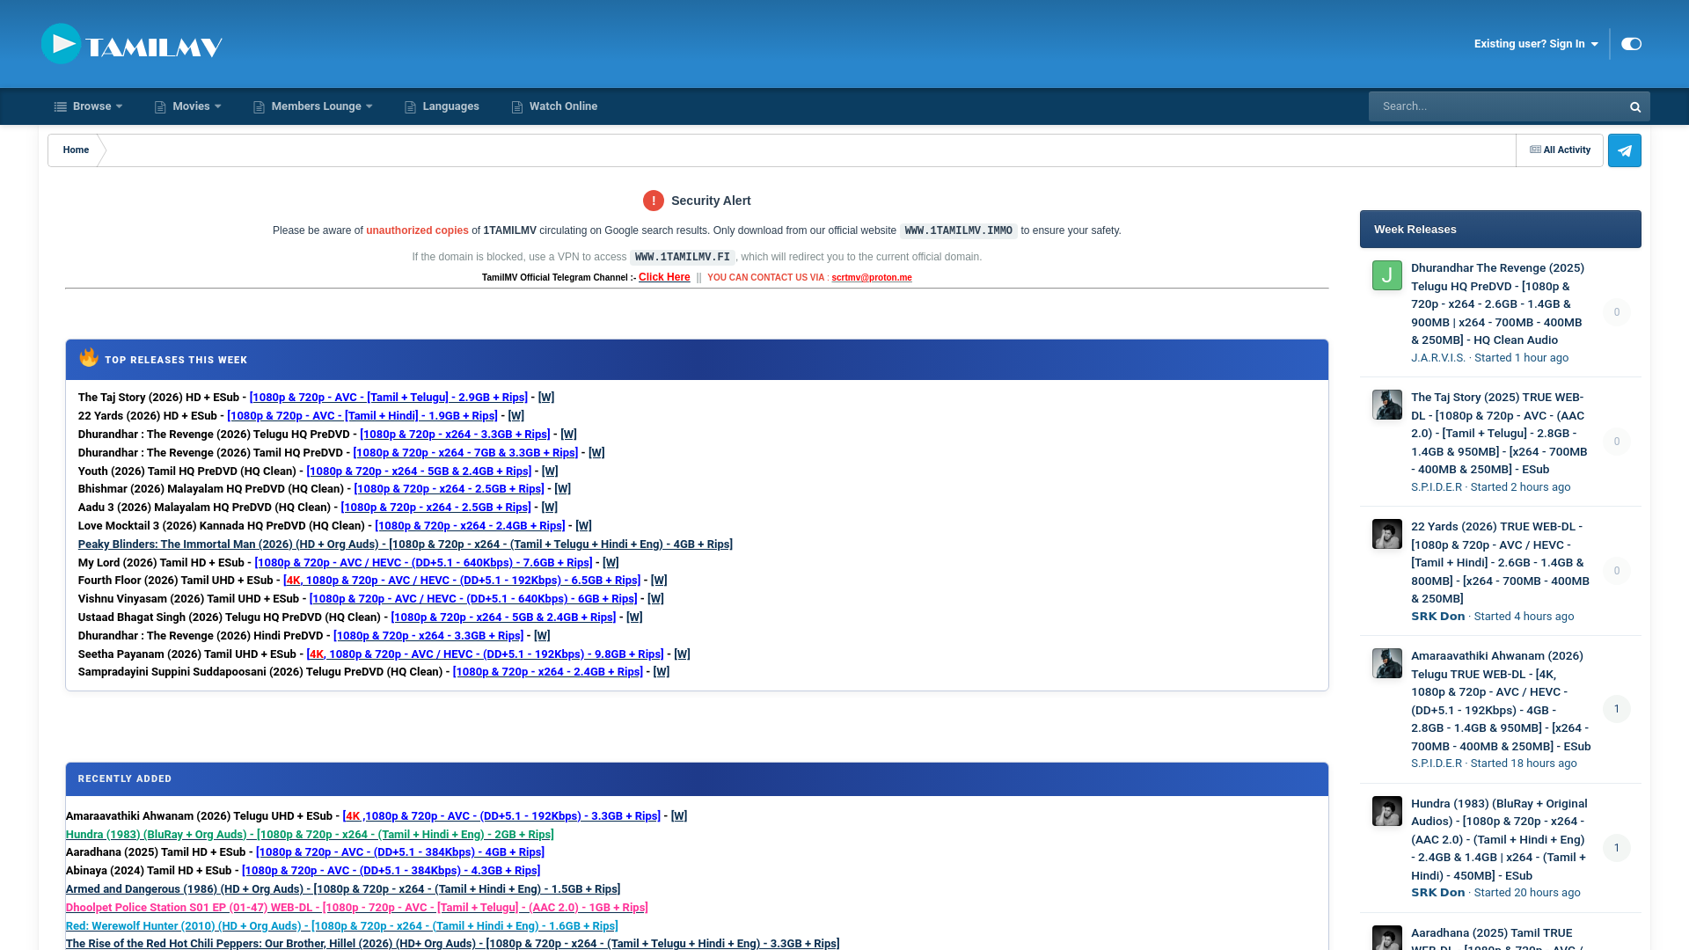Open Armed and Dangerous (1986) link

click(x=343, y=889)
